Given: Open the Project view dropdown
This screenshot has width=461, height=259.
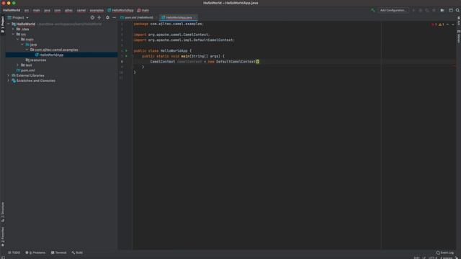Looking at the screenshot, I should (x=18, y=17).
